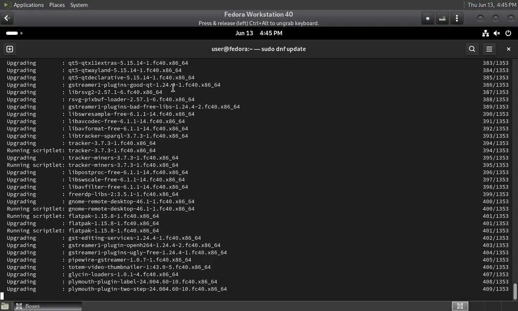518x311 pixels.
Task: Click the Fedora Workstation 40 title
Action: 259,14
